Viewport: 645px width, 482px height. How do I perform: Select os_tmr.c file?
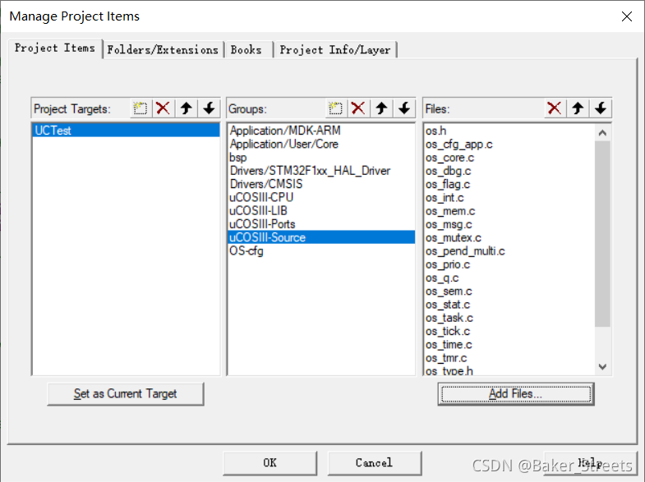509,358
